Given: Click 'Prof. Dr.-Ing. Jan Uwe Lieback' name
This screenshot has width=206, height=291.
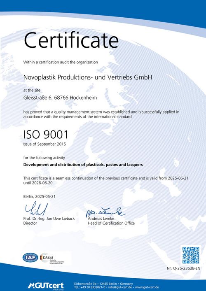Looking at the screenshot, I should point(49,219).
